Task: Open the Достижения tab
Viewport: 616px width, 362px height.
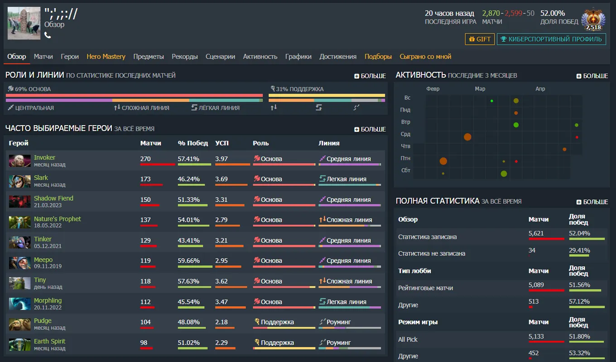Action: (x=338, y=56)
